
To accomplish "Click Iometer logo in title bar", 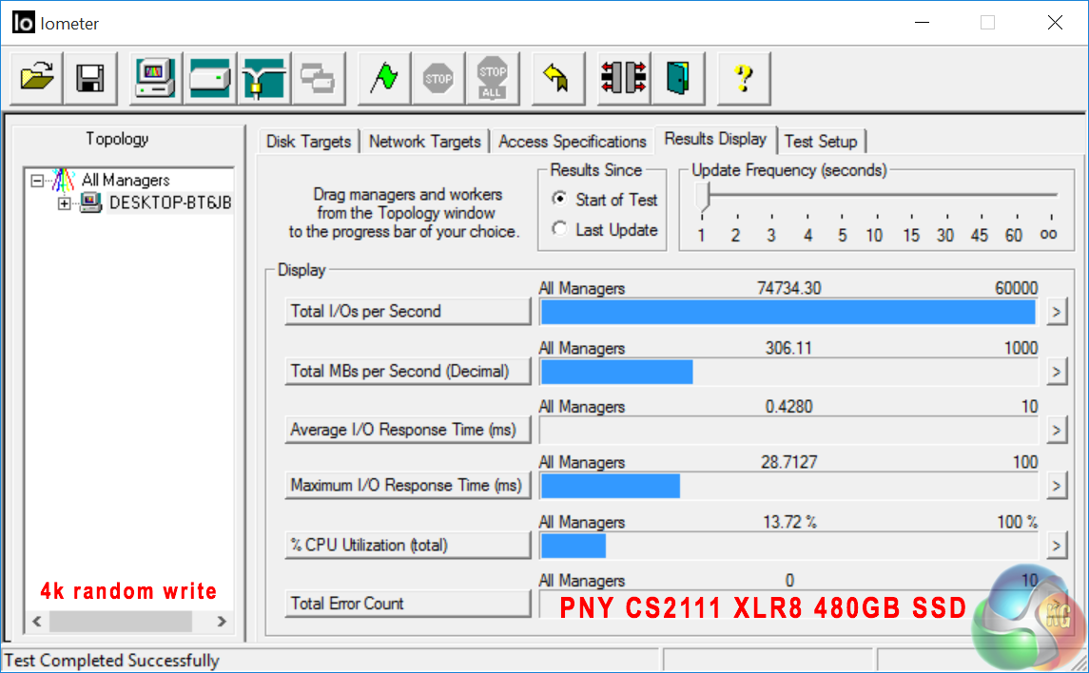I will pyautogui.click(x=23, y=23).
